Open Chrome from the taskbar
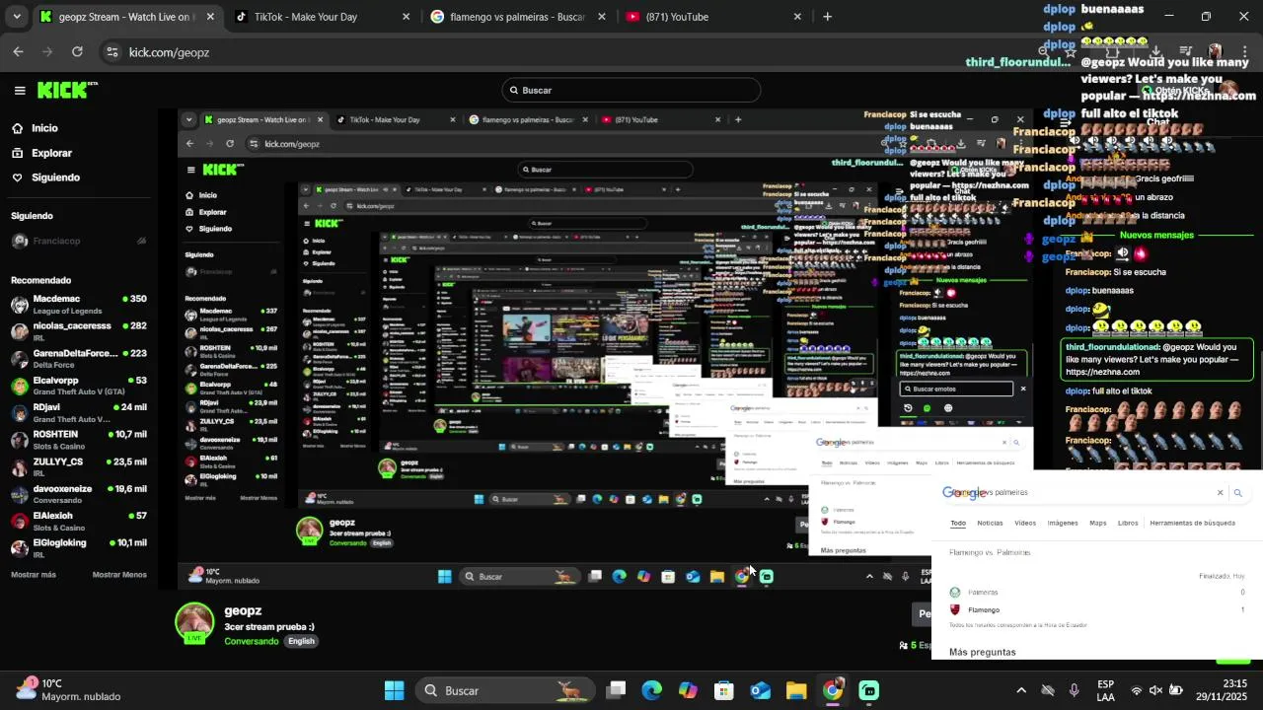 [x=833, y=690]
